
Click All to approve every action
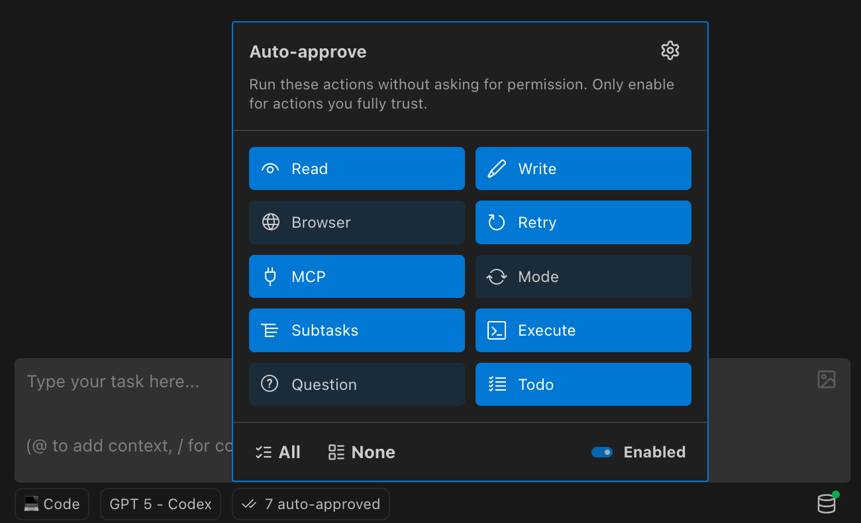pyautogui.click(x=278, y=452)
